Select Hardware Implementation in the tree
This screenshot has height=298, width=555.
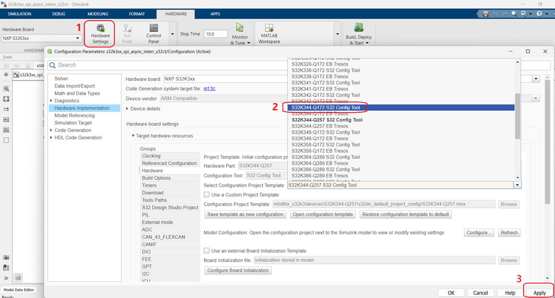pos(84,108)
